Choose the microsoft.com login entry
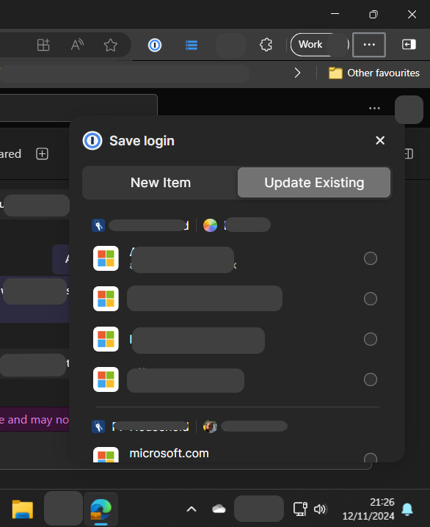This screenshot has width=430, height=527. (235, 454)
